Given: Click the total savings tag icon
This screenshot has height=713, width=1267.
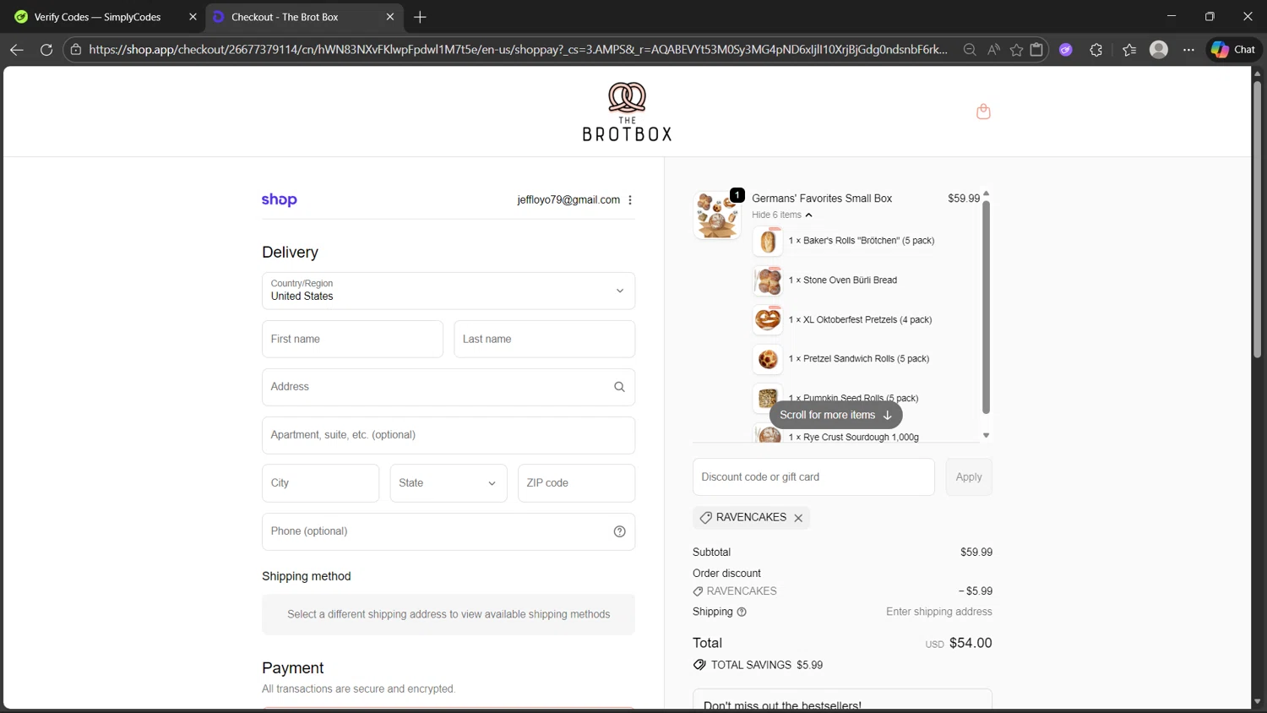Looking at the screenshot, I should (x=699, y=665).
